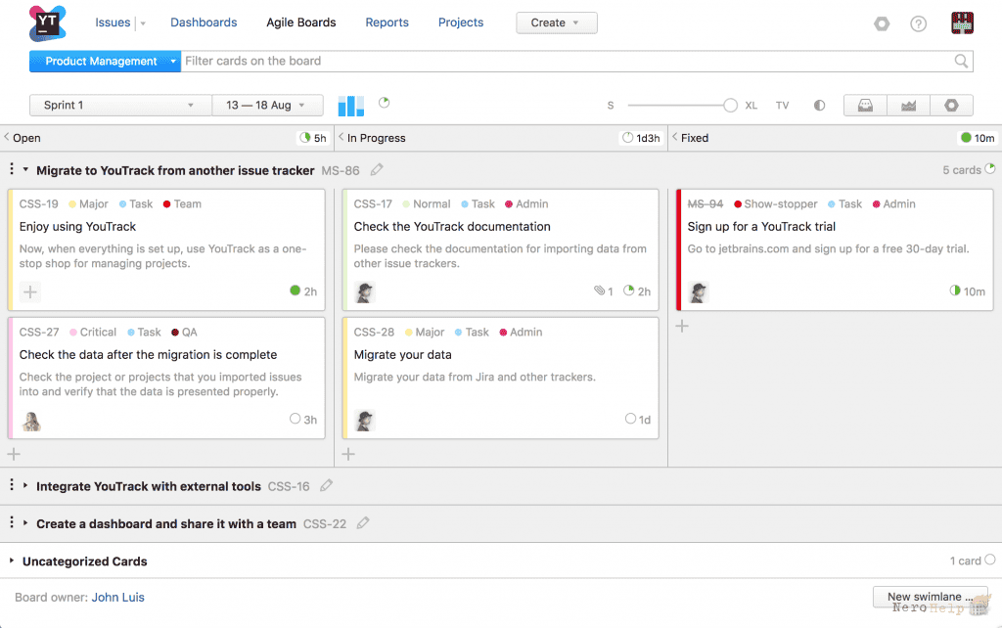Open the Issues dropdown arrow
The image size is (1002, 628).
pyautogui.click(x=143, y=23)
